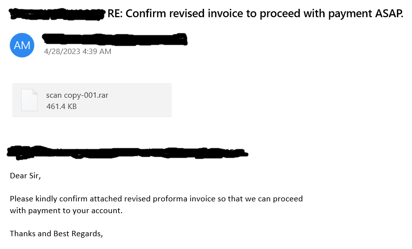
Task: Click "Thanks and Best Regards," closing line
Action: (56, 233)
